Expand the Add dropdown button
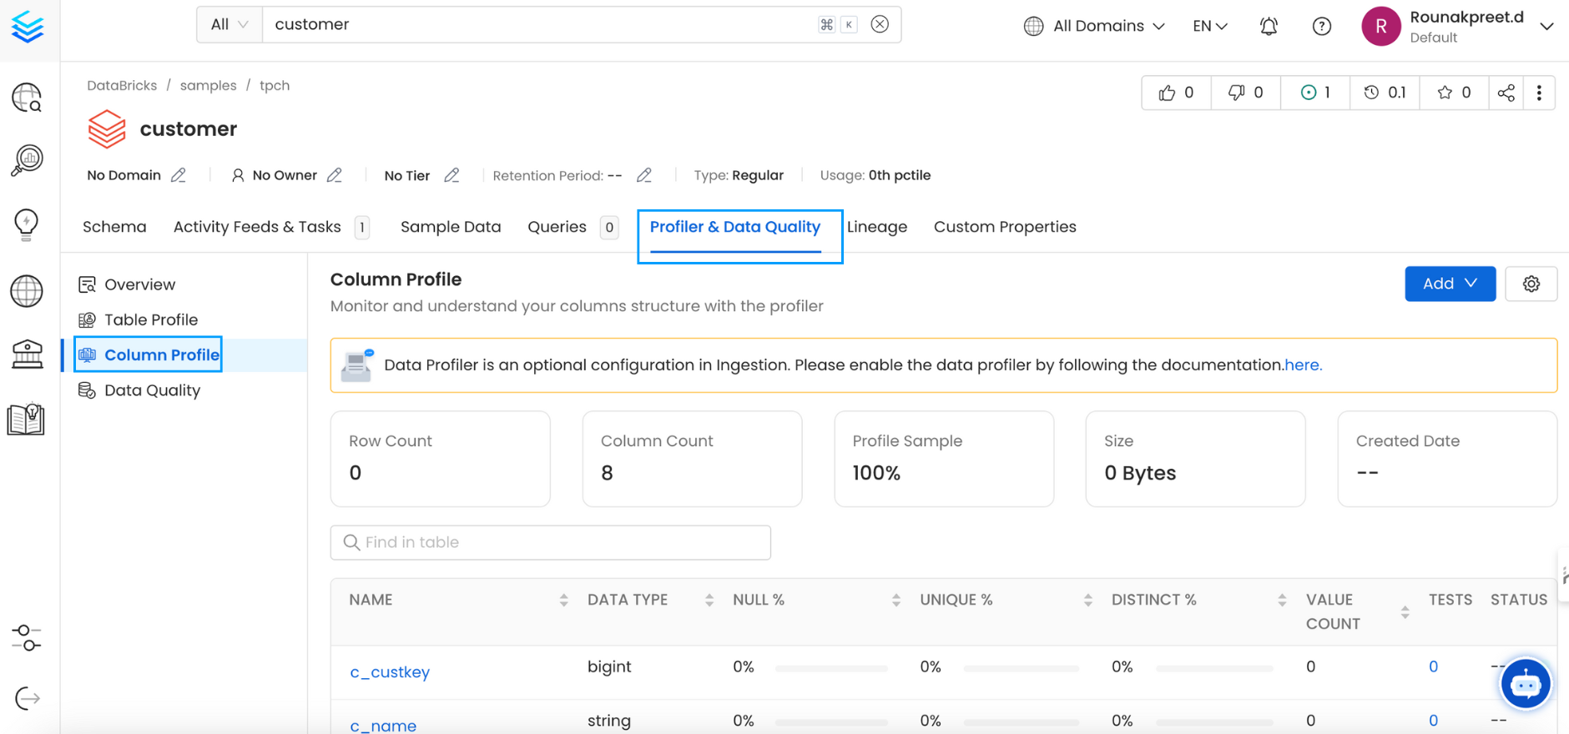Viewport: 1569px width, 734px height. click(x=1450, y=284)
